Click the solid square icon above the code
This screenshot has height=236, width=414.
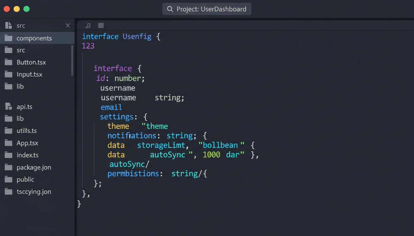pos(101,26)
